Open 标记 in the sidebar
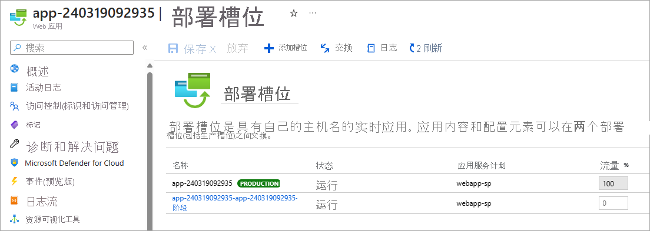Viewport: 650px width, 231px height. click(x=33, y=125)
